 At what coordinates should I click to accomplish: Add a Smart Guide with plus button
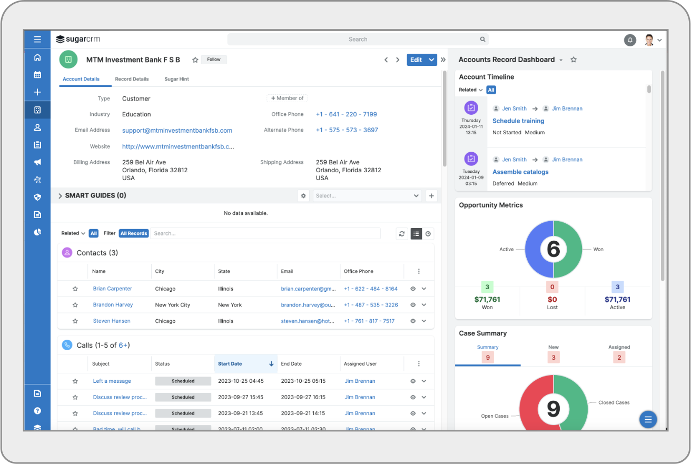pos(431,196)
